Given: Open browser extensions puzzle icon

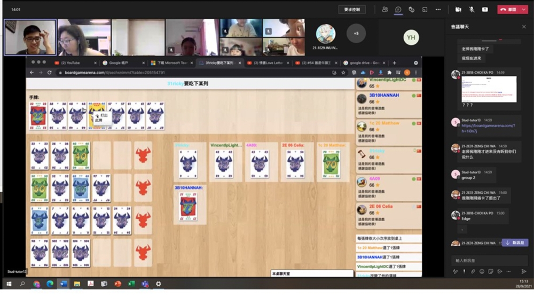Looking at the screenshot, I should pos(389,73).
